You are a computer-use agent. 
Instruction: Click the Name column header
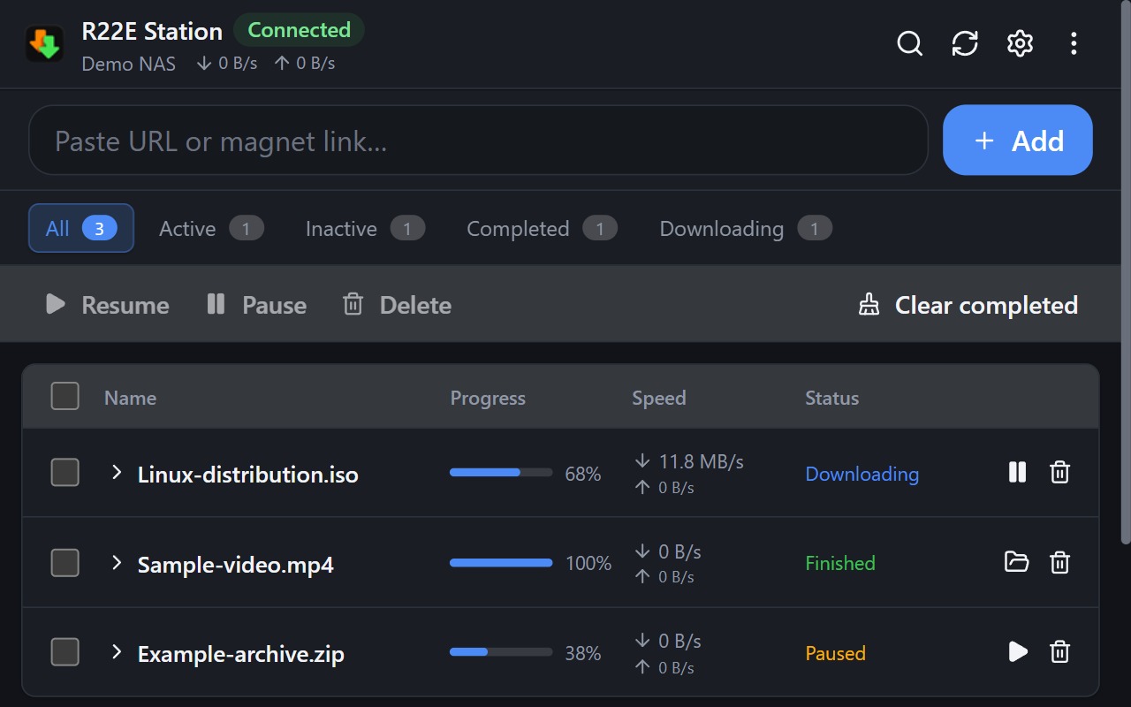[130, 398]
